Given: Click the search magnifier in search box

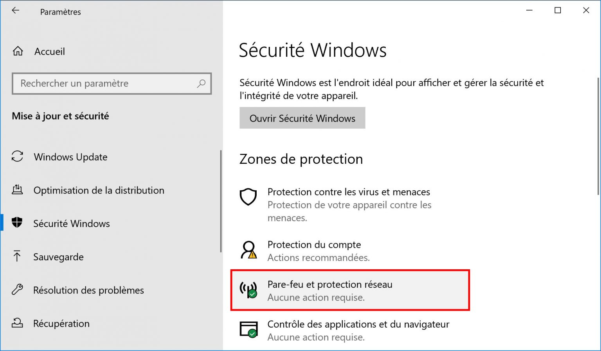Looking at the screenshot, I should pos(201,84).
